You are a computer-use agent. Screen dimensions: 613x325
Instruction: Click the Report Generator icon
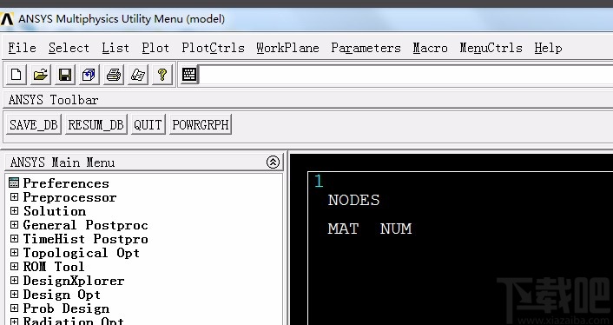[x=137, y=75]
